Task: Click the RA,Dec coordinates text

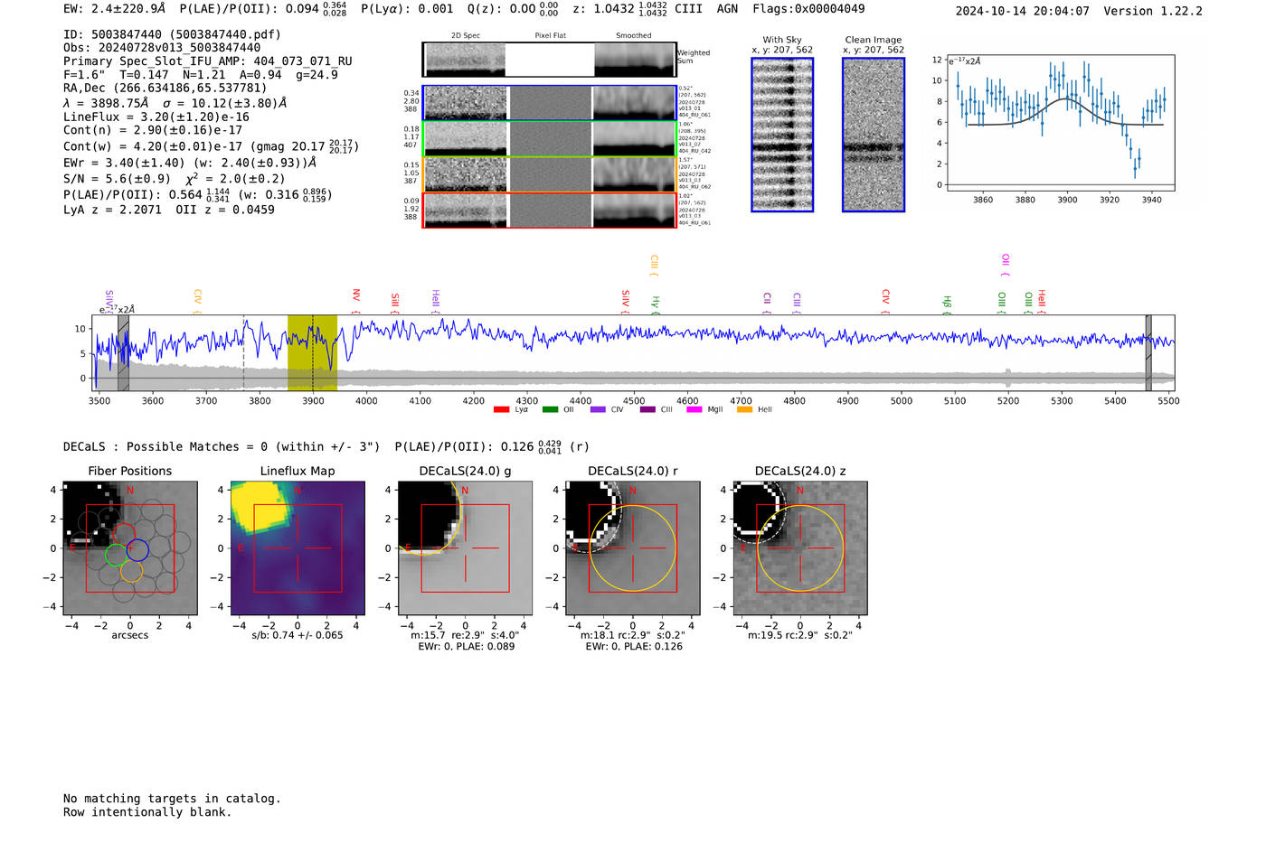Action: [165, 89]
